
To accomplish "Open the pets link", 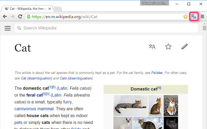I will point(18,123).
